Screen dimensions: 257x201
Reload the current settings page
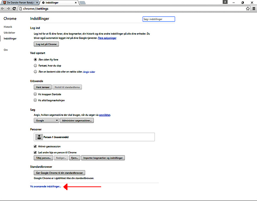click(14, 9)
